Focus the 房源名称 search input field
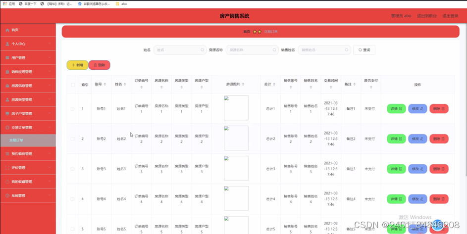 (x=252, y=50)
